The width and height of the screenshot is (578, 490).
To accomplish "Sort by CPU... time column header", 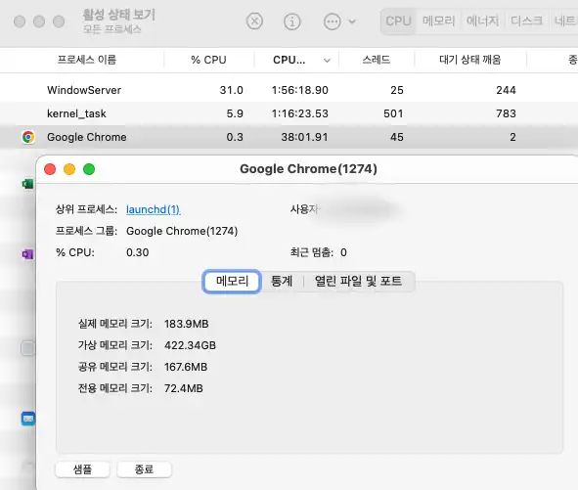I will point(289,60).
